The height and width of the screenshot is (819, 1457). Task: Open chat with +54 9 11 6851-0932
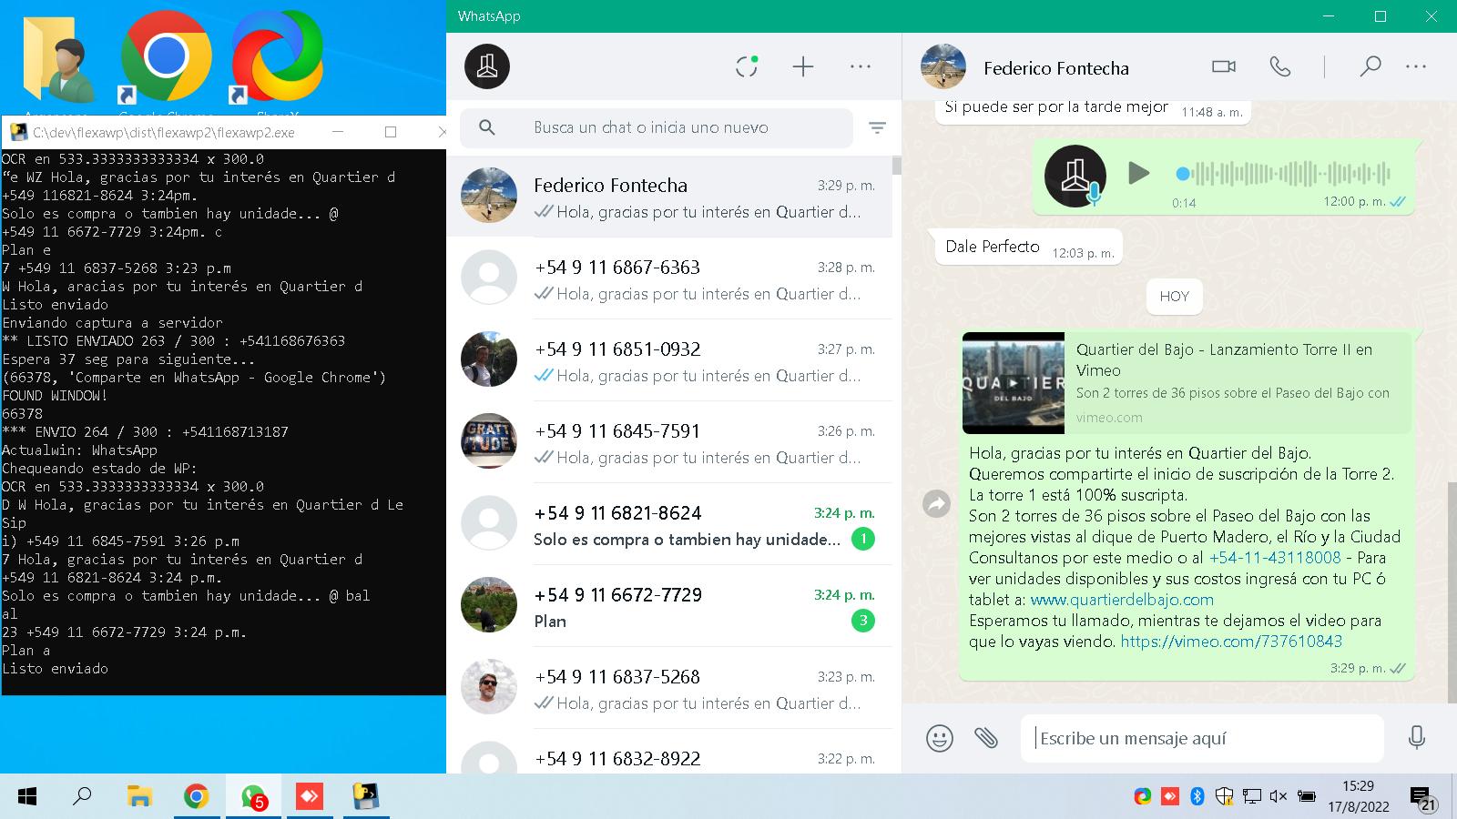click(x=669, y=360)
